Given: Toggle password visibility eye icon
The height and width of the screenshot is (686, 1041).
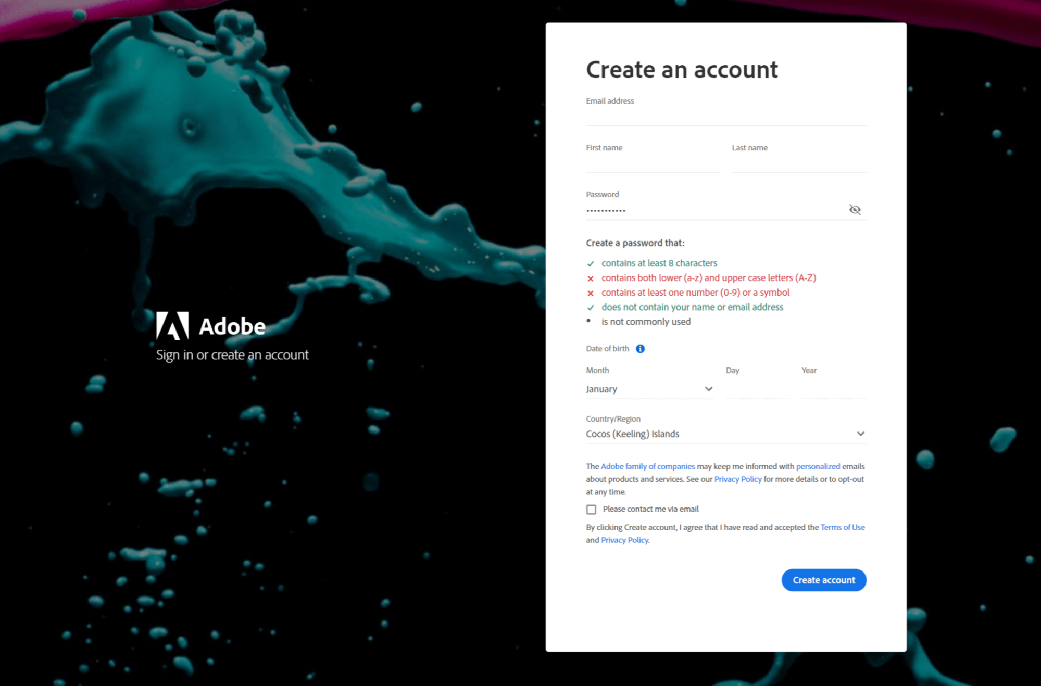Looking at the screenshot, I should pyautogui.click(x=855, y=210).
